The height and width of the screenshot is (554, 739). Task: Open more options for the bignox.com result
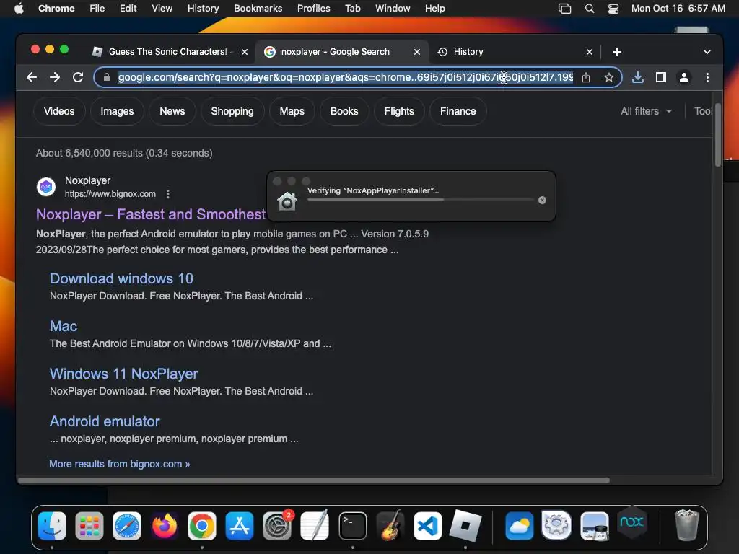[167, 194]
